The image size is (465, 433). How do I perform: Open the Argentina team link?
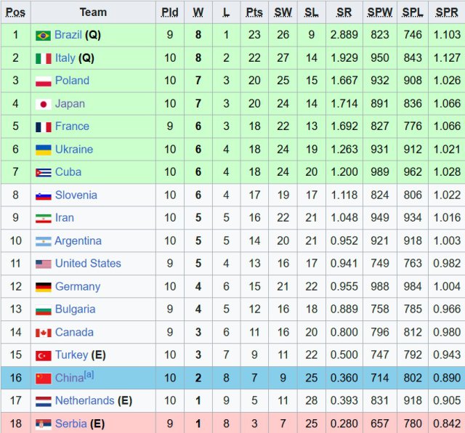(x=78, y=241)
